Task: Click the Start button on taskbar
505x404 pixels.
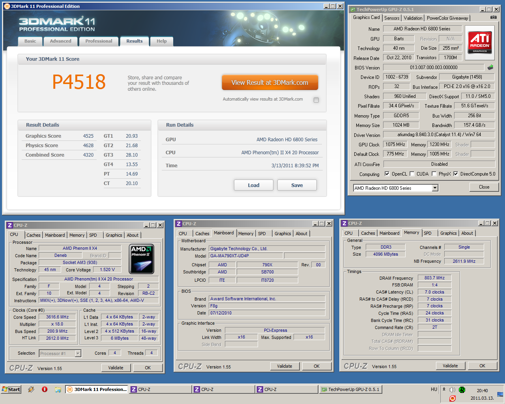Action: [11, 389]
